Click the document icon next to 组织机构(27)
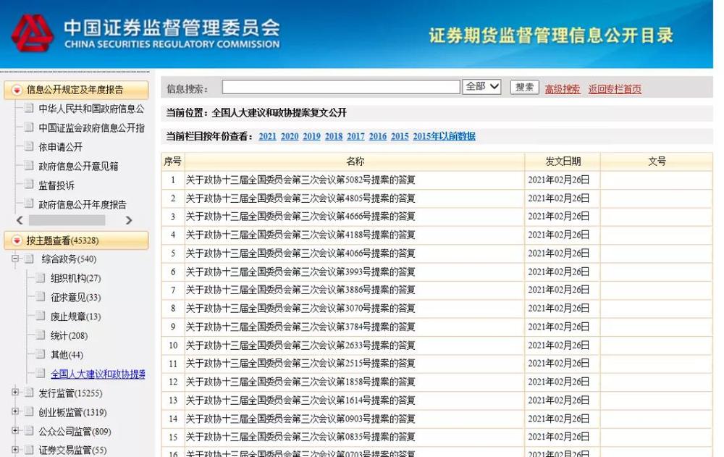 41,278
